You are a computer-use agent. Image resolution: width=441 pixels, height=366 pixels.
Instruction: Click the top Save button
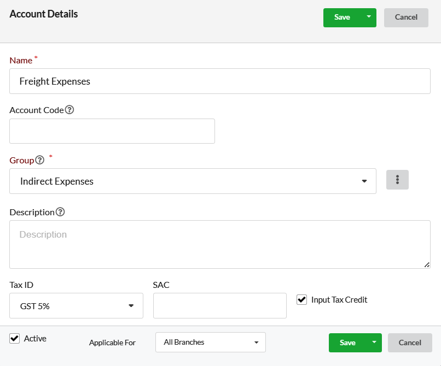343,17
